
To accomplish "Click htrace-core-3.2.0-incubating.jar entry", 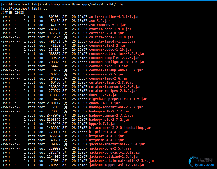I will pyautogui.click(x=120, y=128).
